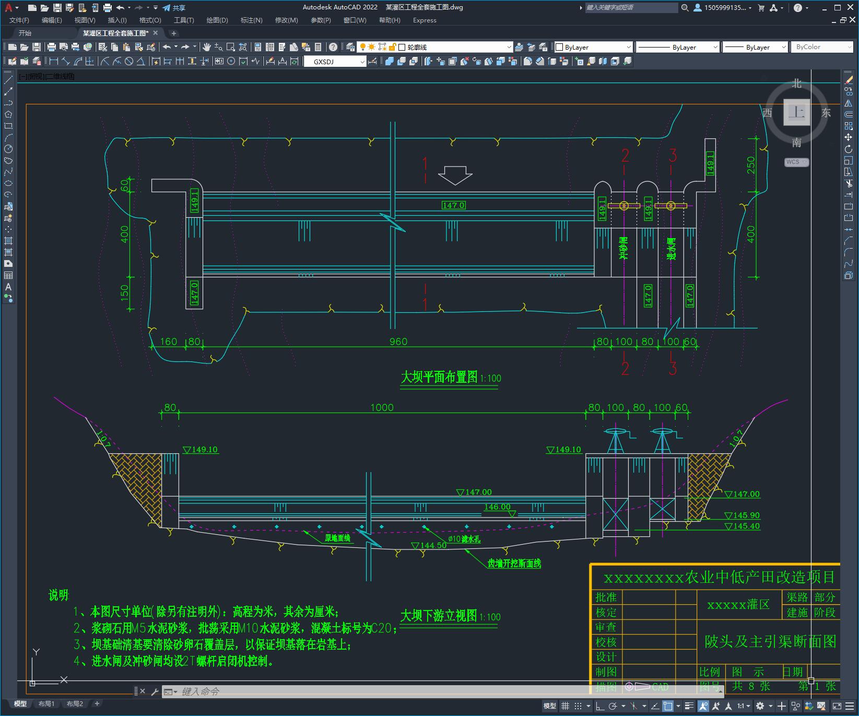This screenshot has height=716, width=859.
Task: Click the Save icon in quick access toolbar
Action: pos(57,8)
